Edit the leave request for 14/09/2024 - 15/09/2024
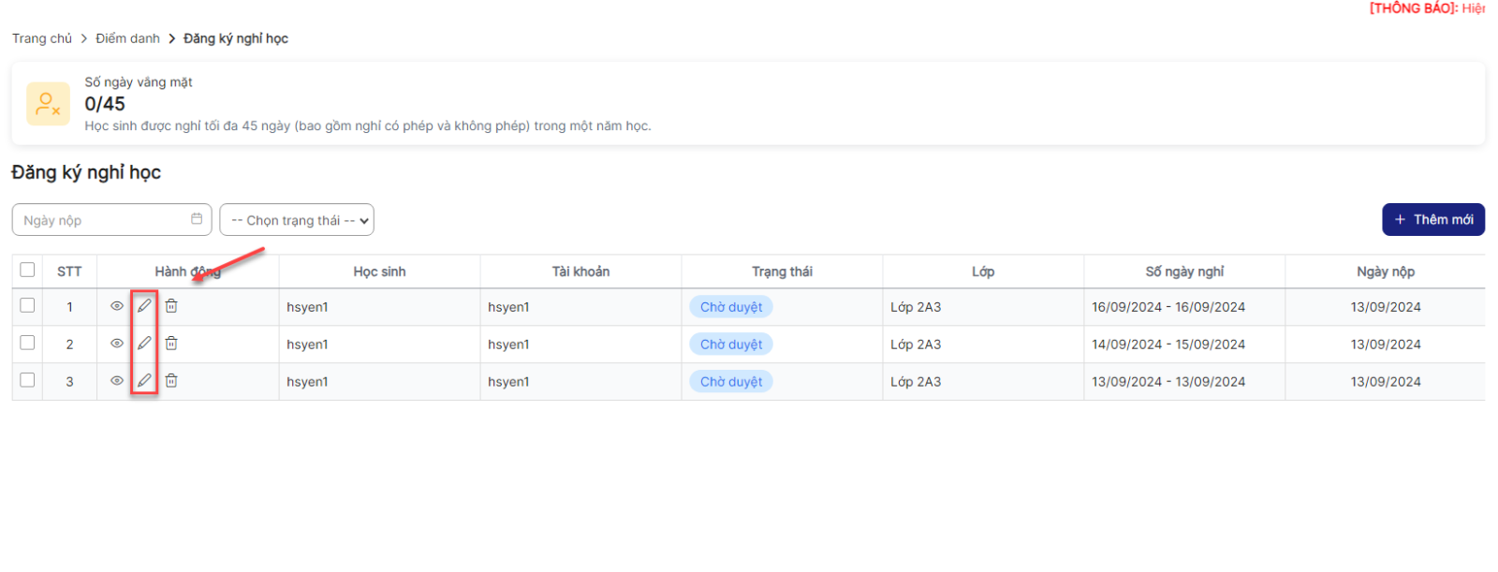 (144, 344)
